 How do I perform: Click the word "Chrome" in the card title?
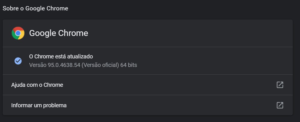(73, 33)
